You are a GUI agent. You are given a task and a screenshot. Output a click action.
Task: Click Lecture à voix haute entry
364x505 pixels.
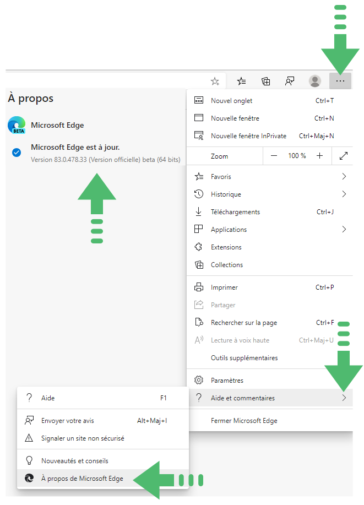[270, 340]
